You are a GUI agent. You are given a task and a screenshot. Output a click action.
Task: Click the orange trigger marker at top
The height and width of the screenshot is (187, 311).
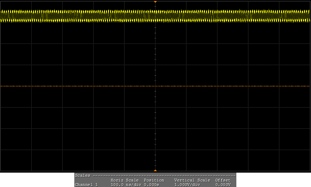point(155,2)
